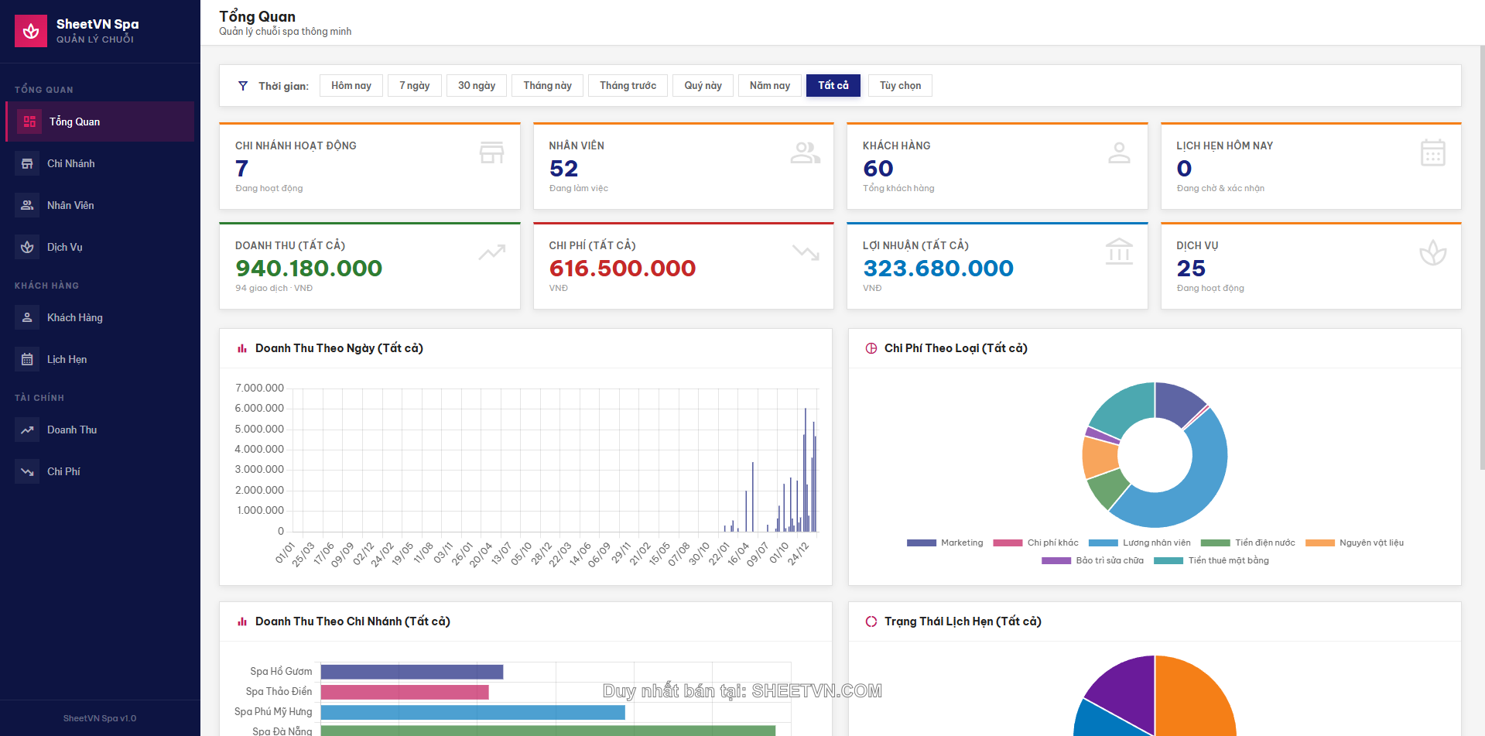The height and width of the screenshot is (736, 1485).
Task: Click the Nhân Viên people icon in sidebar
Action: tap(27, 205)
